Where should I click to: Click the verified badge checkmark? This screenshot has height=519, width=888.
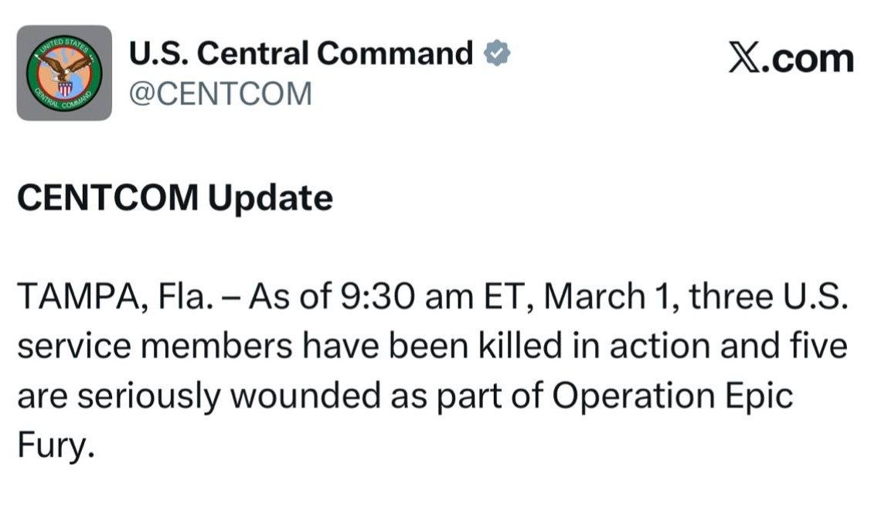pyautogui.click(x=496, y=54)
